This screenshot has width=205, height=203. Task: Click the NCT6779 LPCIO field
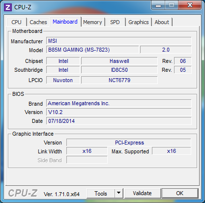click(x=119, y=80)
